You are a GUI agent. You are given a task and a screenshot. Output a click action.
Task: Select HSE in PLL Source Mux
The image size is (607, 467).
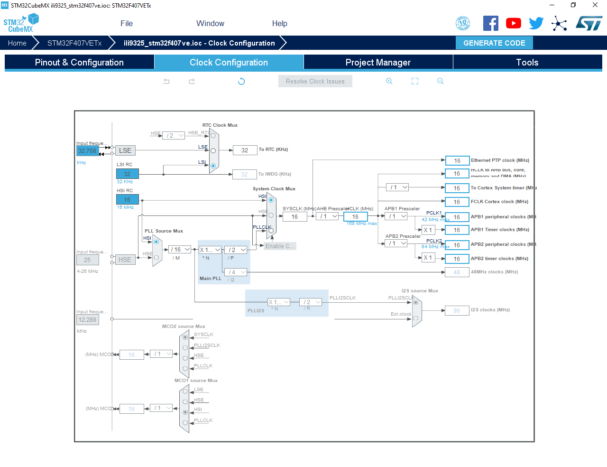156,257
